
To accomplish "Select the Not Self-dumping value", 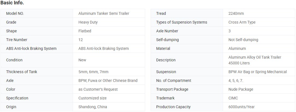I will [243, 40].
